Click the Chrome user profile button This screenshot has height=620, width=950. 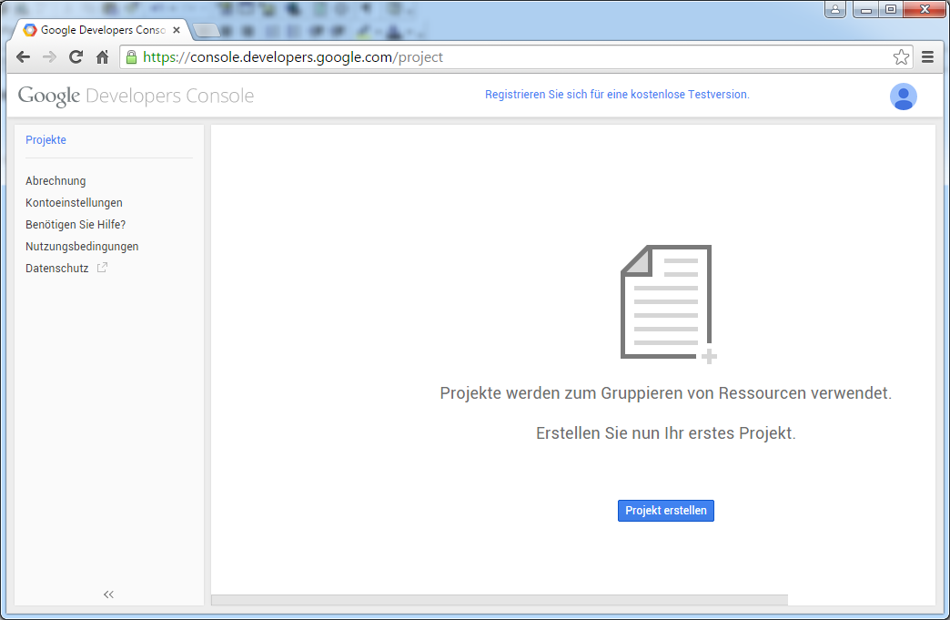pyautogui.click(x=835, y=10)
